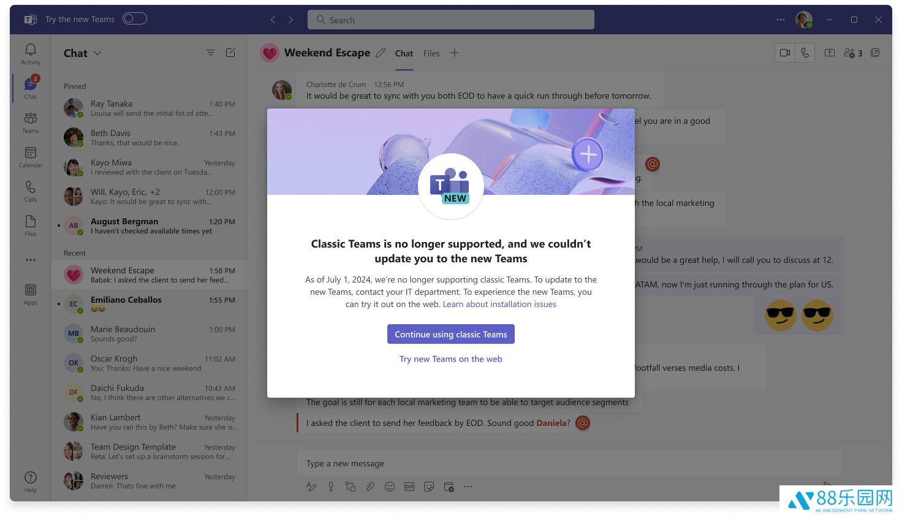Expand more apps ellipsis in left sidebar
The image size is (902, 516).
(30, 260)
